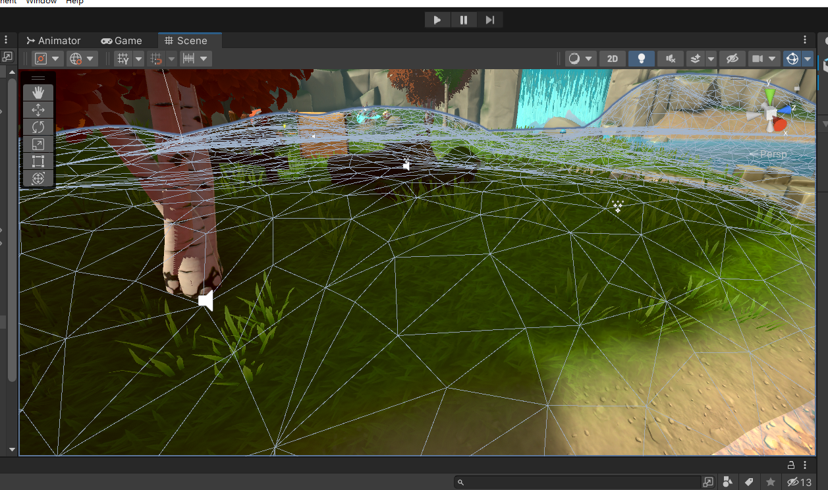Click the blue Z axis on orientation gizmo

pyautogui.click(x=785, y=109)
